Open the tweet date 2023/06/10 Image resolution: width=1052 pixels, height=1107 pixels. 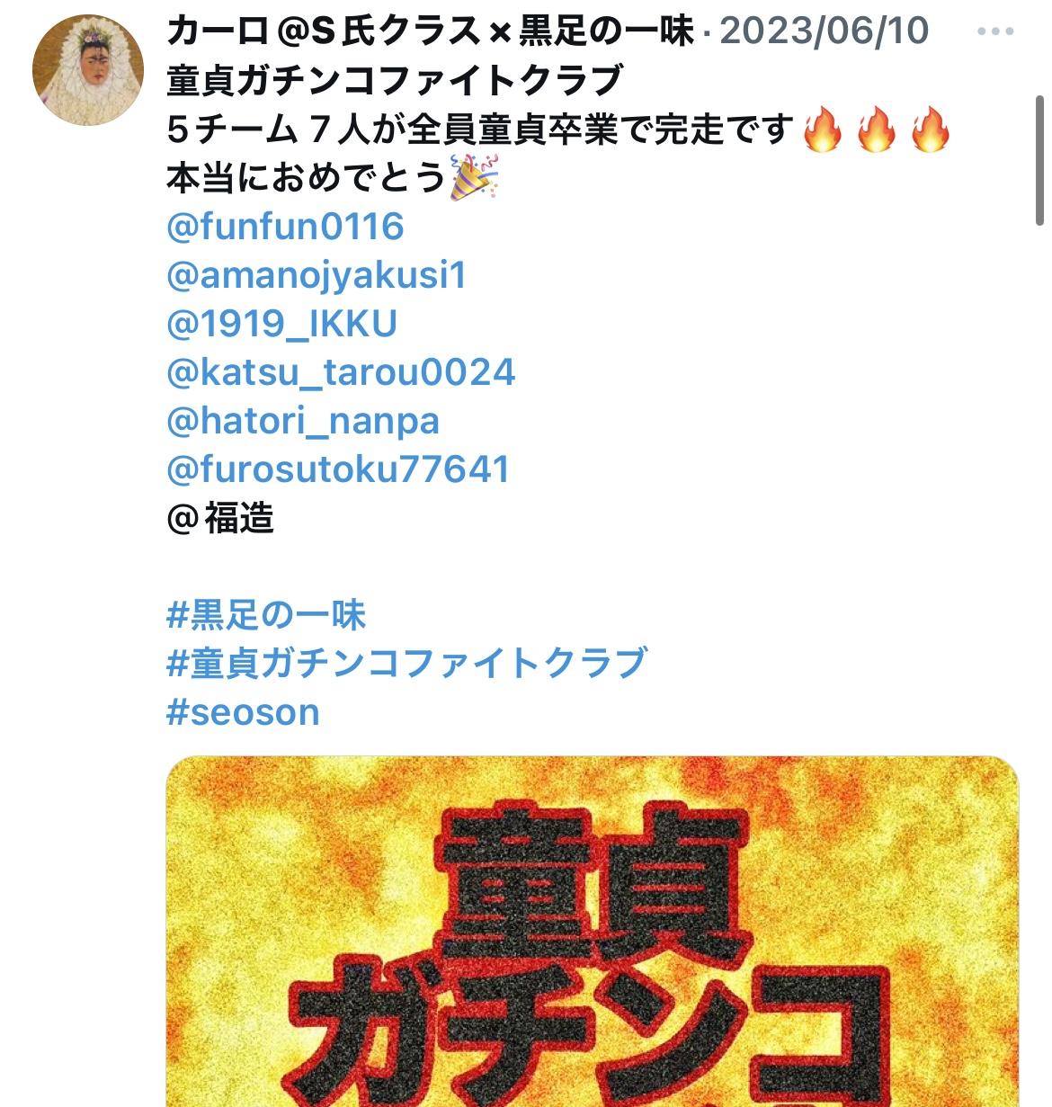coord(825,31)
